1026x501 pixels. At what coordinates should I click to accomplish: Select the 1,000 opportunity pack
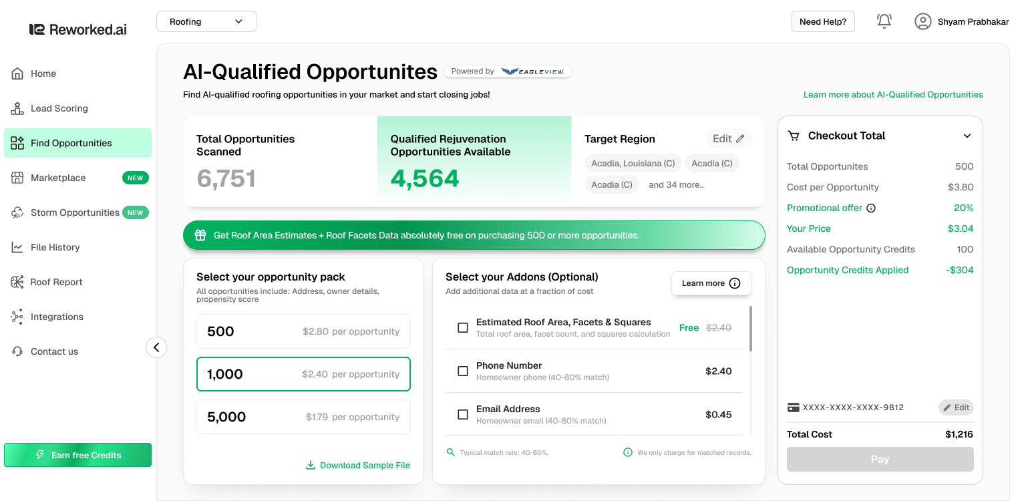coord(303,374)
